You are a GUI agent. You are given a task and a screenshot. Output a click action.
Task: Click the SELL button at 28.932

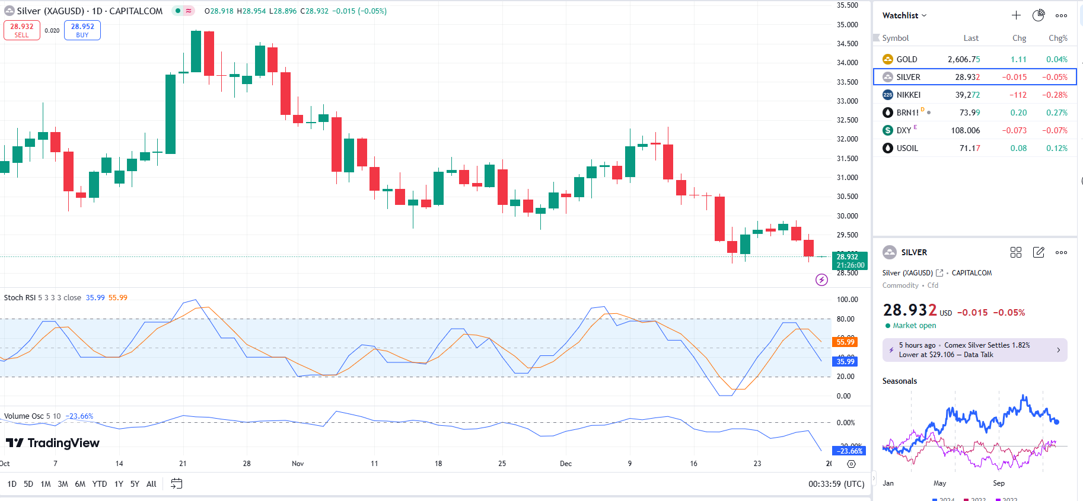(x=22, y=30)
